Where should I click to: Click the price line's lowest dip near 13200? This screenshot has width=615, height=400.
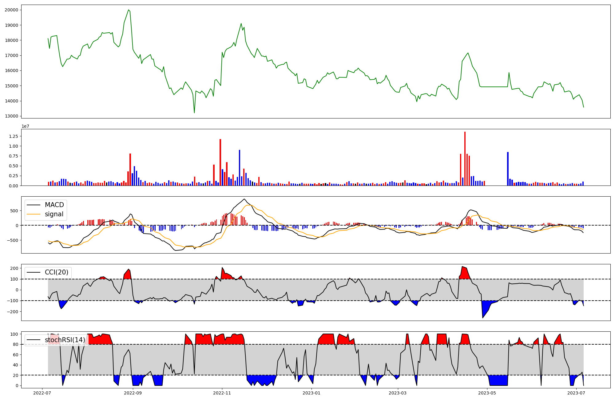click(194, 113)
